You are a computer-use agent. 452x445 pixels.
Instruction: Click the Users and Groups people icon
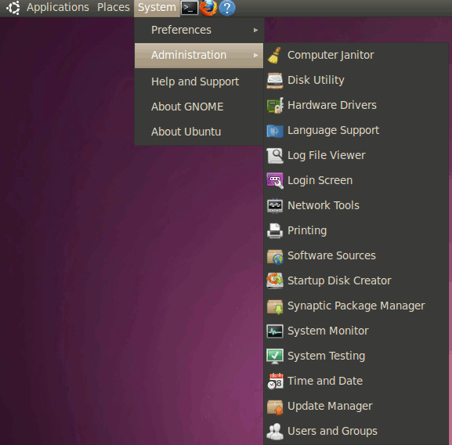click(x=275, y=432)
